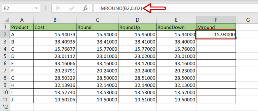Click empty Mround cell in row 11
This screenshot has width=258, height=111.
pos(216,99)
